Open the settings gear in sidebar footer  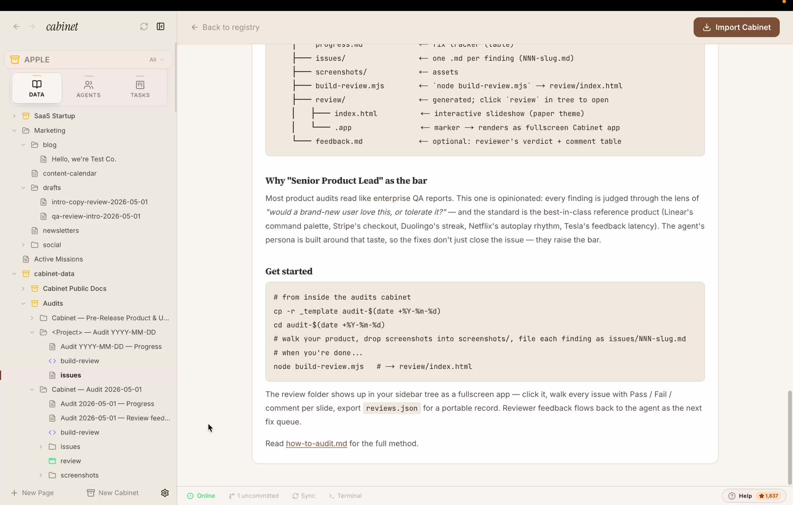(165, 493)
